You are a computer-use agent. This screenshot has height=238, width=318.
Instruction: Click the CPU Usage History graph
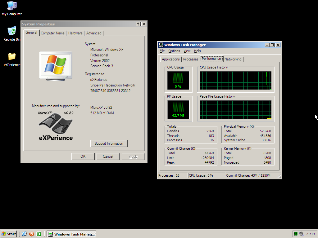[235, 80]
